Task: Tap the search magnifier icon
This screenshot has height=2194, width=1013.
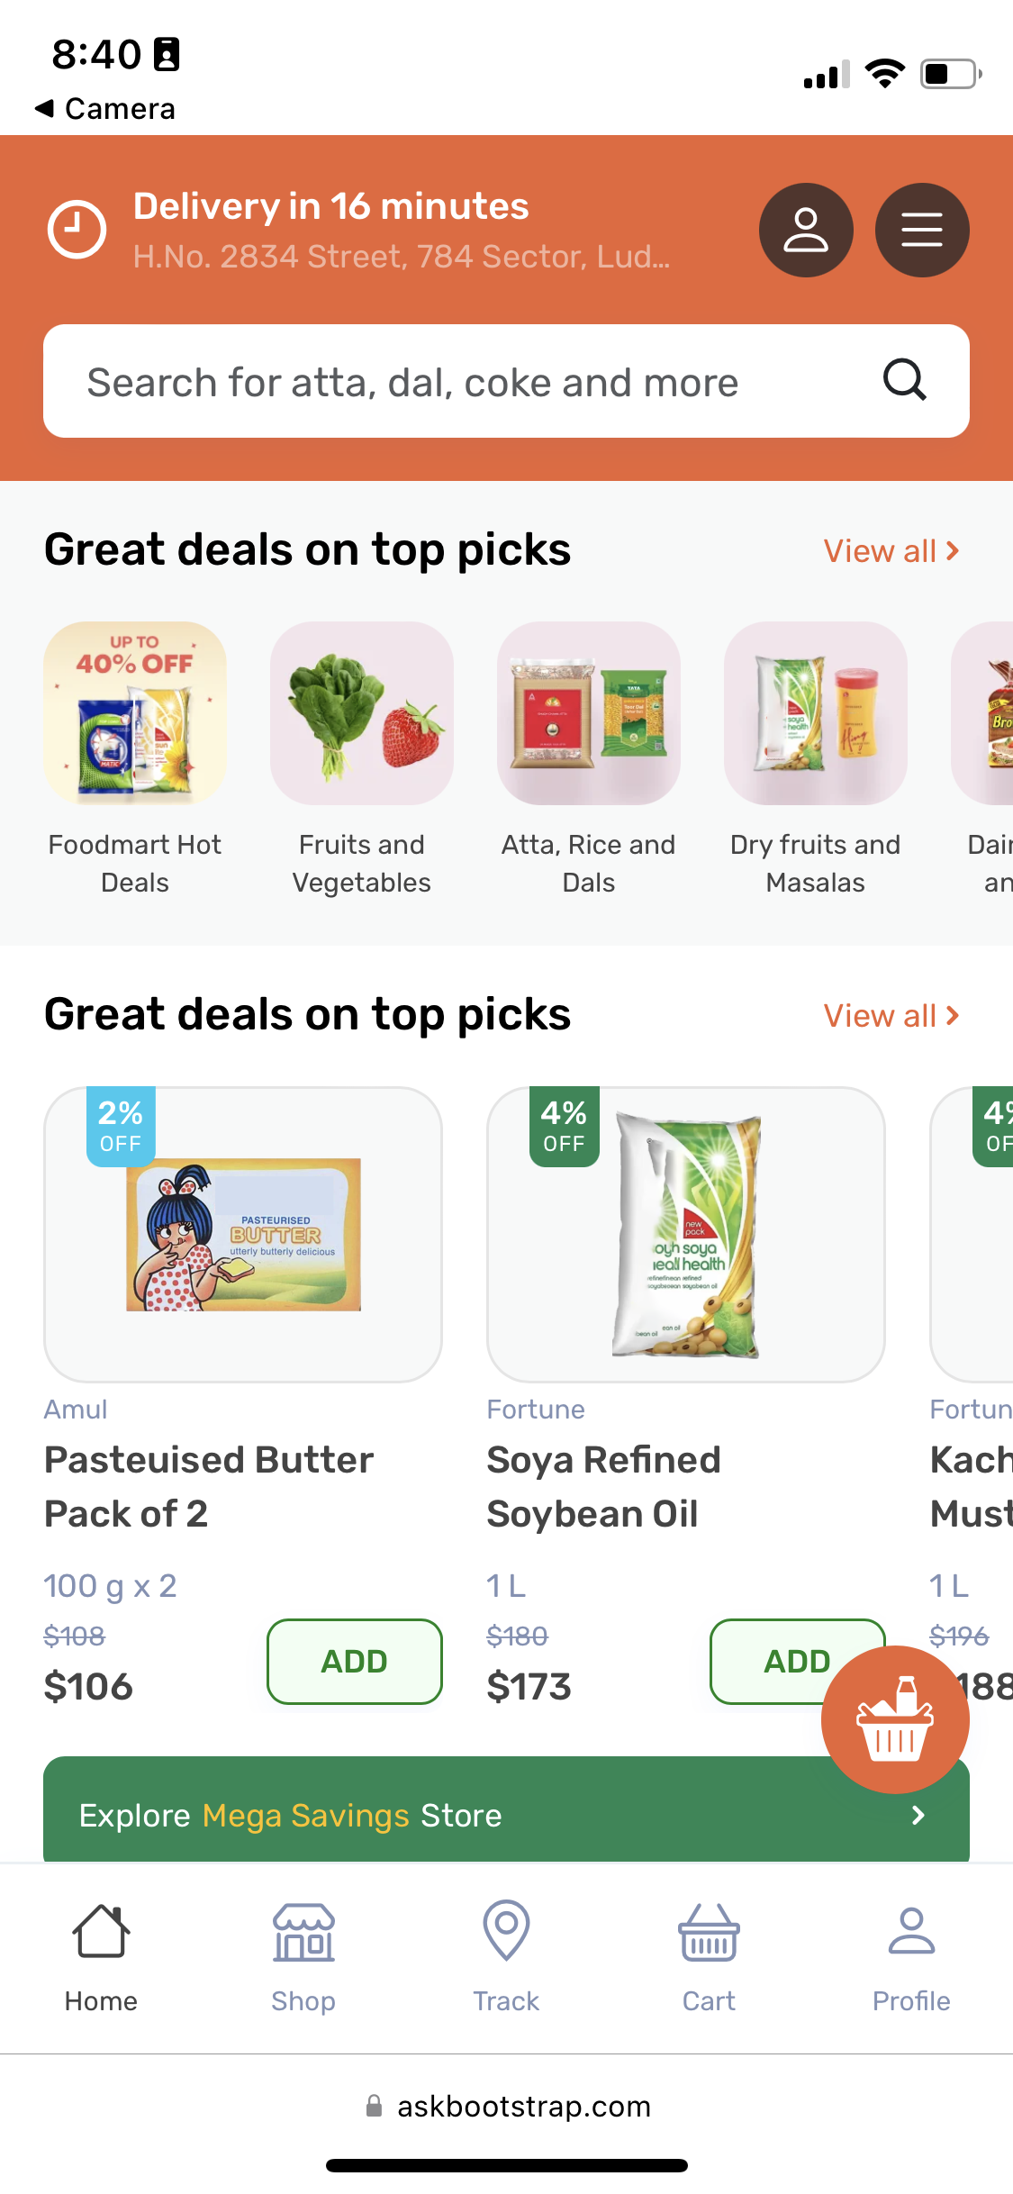Action: 904,380
